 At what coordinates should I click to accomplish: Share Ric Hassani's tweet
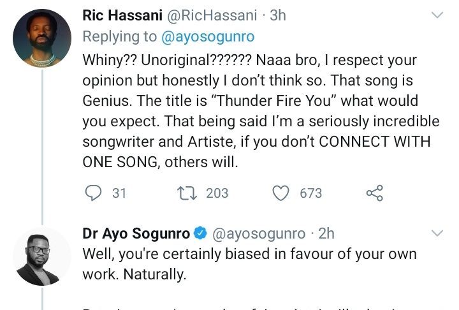tap(374, 193)
